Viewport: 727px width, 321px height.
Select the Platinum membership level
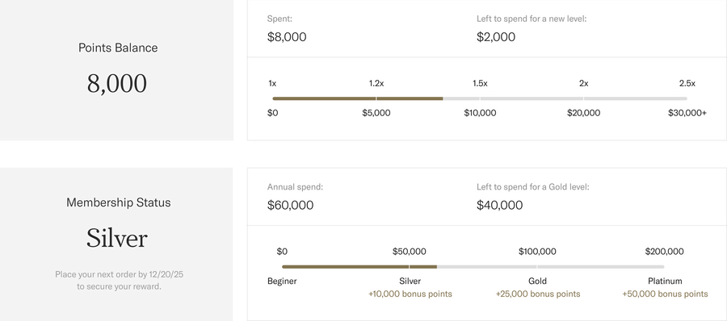[x=665, y=281]
